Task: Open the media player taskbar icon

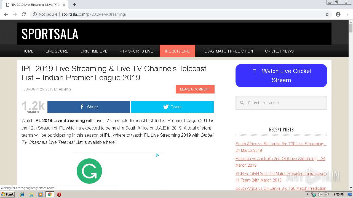Action: tap(40, 194)
